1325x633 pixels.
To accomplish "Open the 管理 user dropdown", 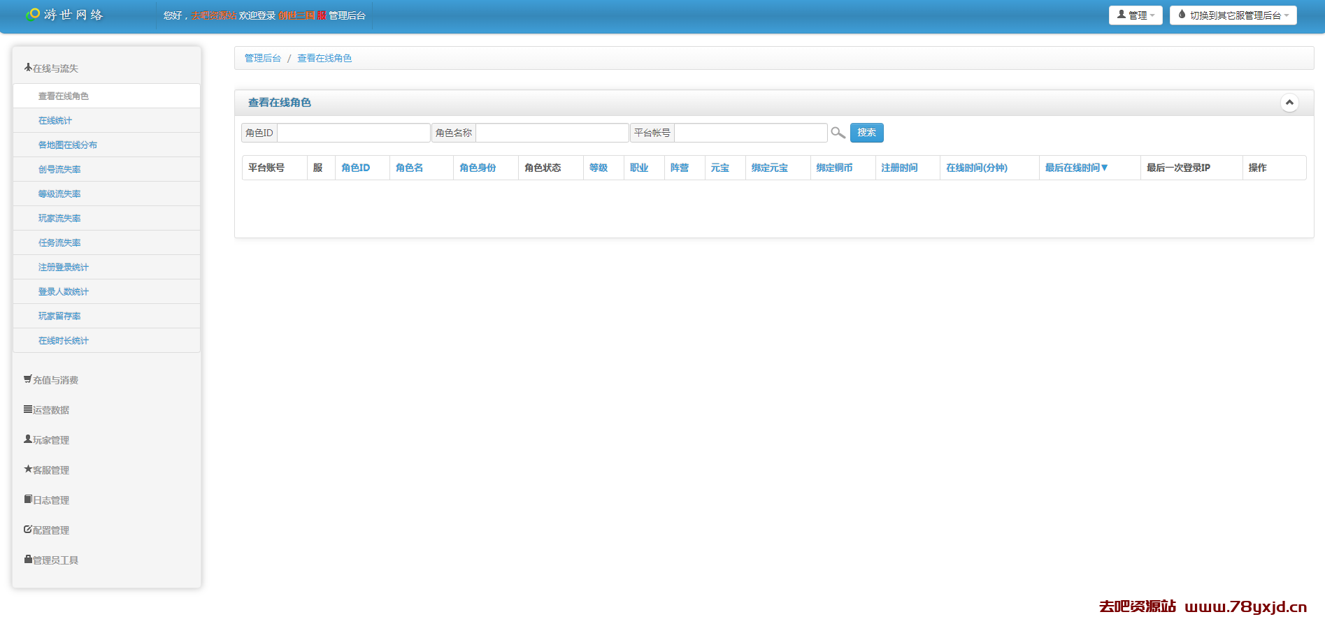I will click(x=1136, y=15).
